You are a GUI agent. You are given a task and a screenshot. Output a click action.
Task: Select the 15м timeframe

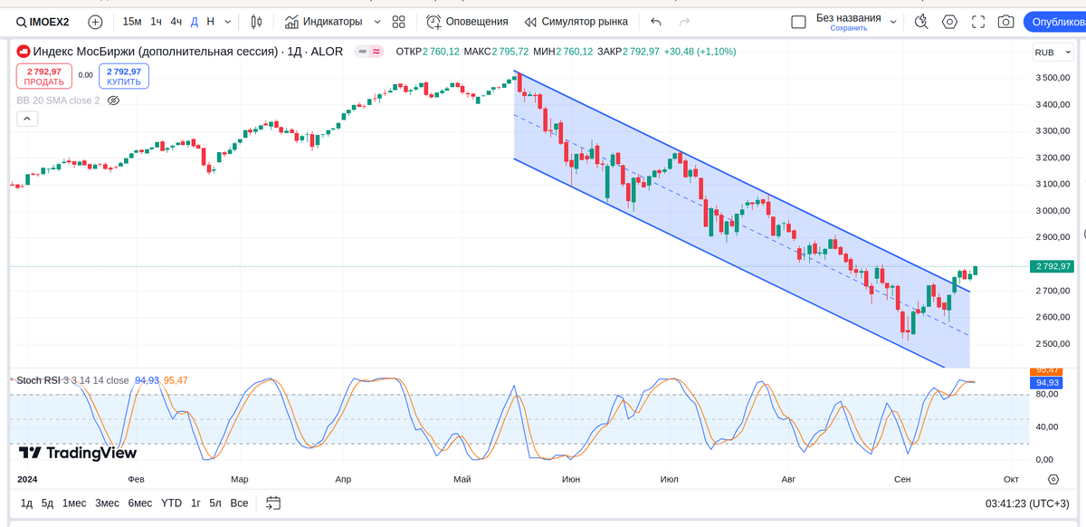pos(132,21)
